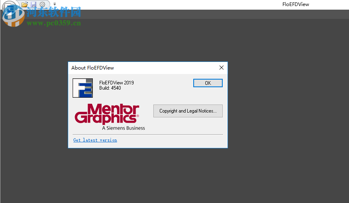This screenshot has height=203, width=349.
Task: Close the About FloEFDView dialog
Action: pyautogui.click(x=222, y=68)
